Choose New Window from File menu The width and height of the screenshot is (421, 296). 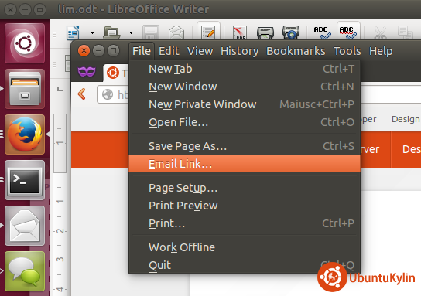(245, 87)
